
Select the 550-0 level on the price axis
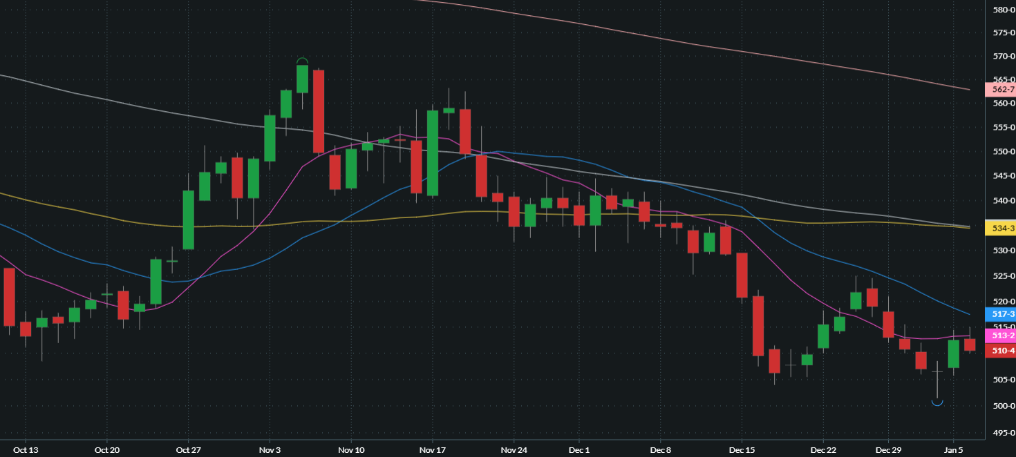[x=1003, y=151]
